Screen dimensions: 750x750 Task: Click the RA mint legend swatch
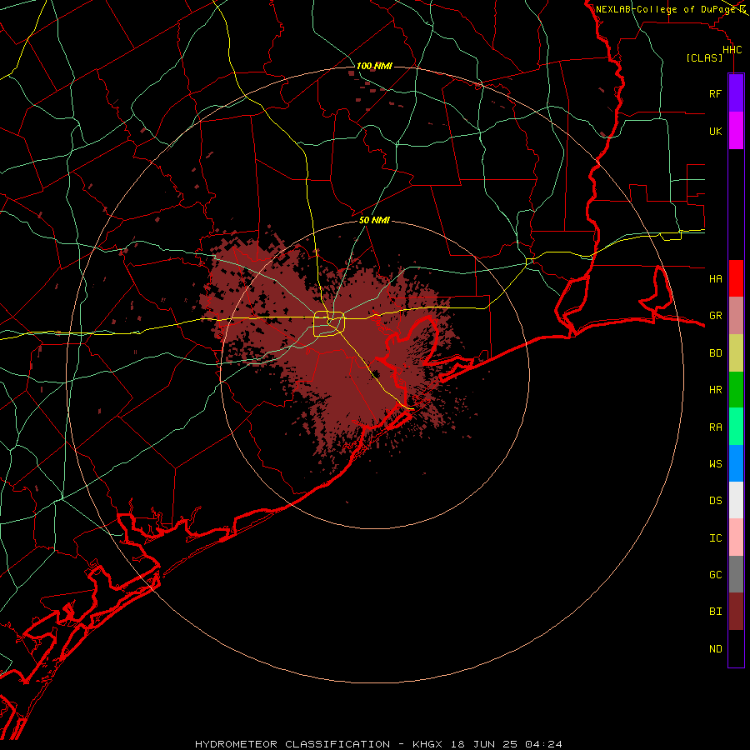tap(736, 427)
